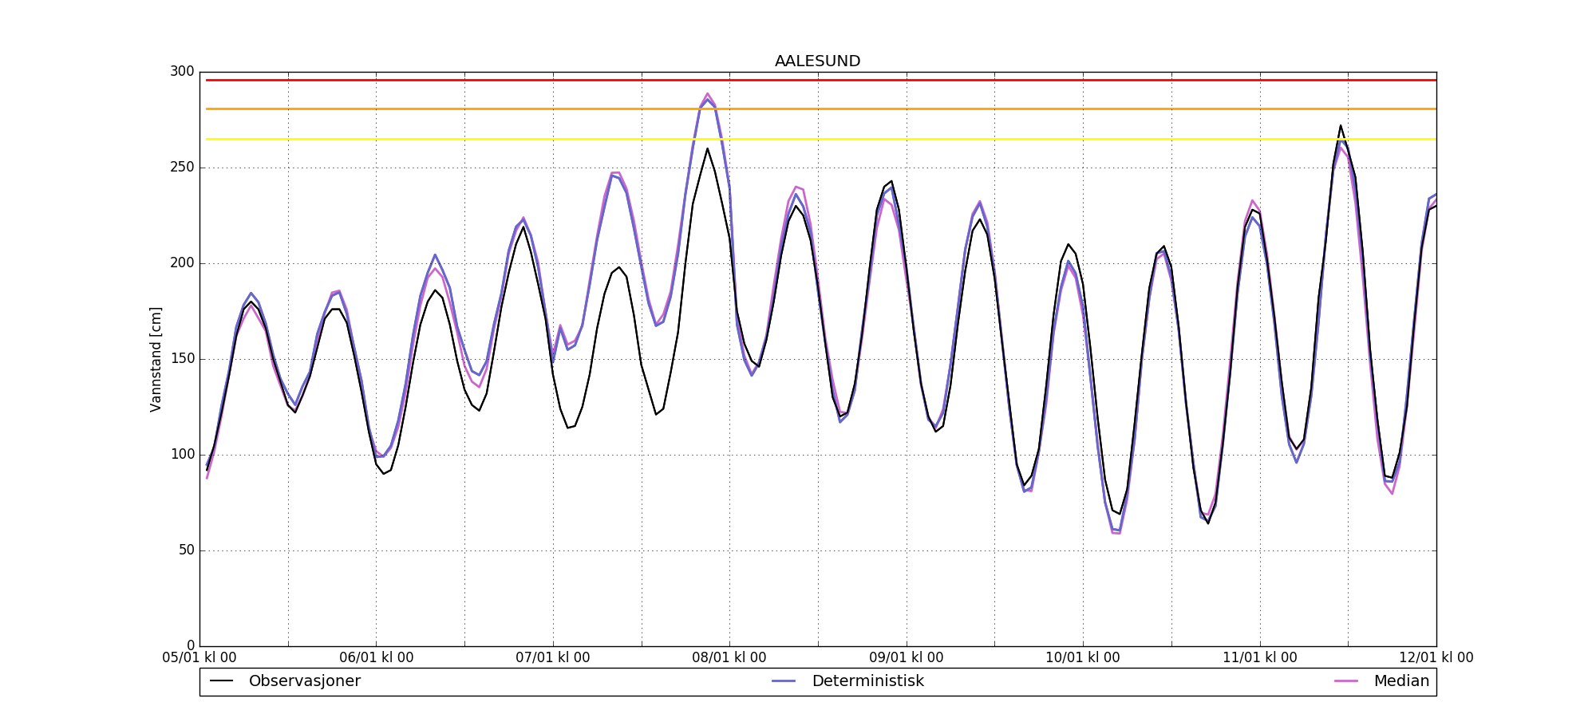Select the y-axis tick label "50"
Image resolution: width=1596 pixels, height=718 pixels.
click(186, 550)
